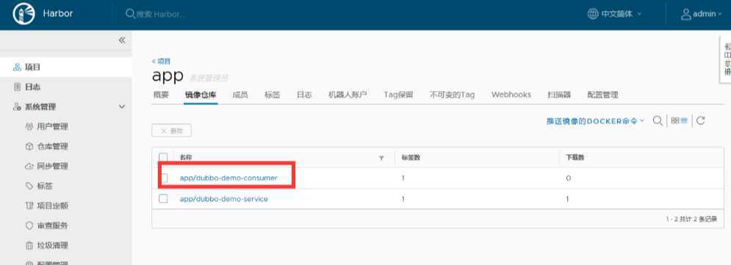
Task: Click the 系统管理 sidebar icon
Action: click(x=17, y=107)
